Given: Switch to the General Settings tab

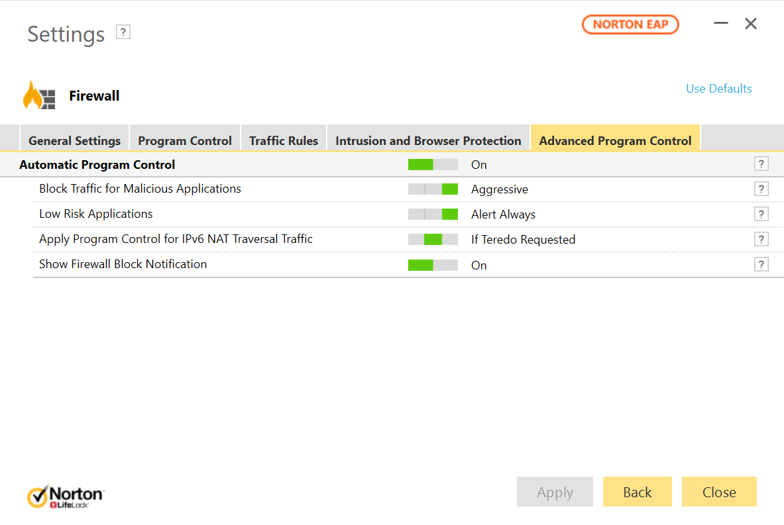Looking at the screenshot, I should [74, 140].
